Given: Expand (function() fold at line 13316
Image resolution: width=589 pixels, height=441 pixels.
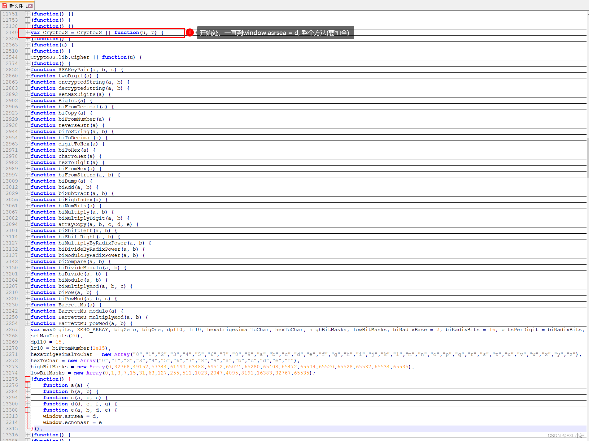Looking at the screenshot, I should (x=28, y=435).
